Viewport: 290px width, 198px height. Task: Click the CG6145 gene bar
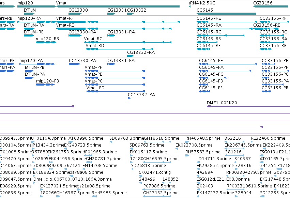[226, 14]
